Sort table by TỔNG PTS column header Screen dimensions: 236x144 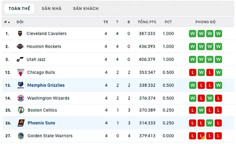click(147, 22)
